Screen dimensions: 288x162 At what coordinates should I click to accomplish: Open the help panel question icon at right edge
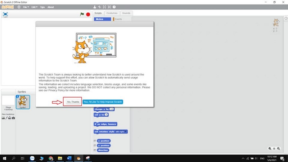[286, 18]
